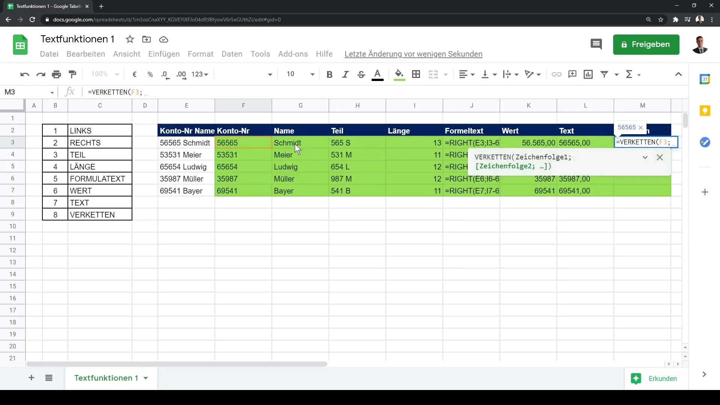720x405 pixels.
Task: Open the comment history icon
Action: pyautogui.click(x=596, y=45)
